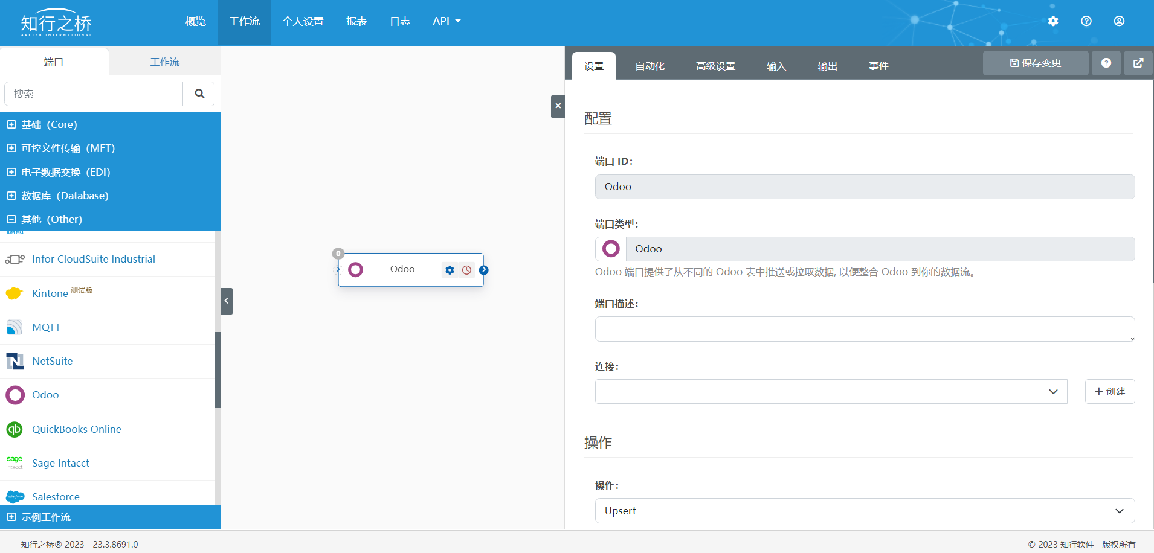Screen dimensions: 1154x553
Task: Click the Odoo node's gear icon
Action: pyautogui.click(x=450, y=270)
